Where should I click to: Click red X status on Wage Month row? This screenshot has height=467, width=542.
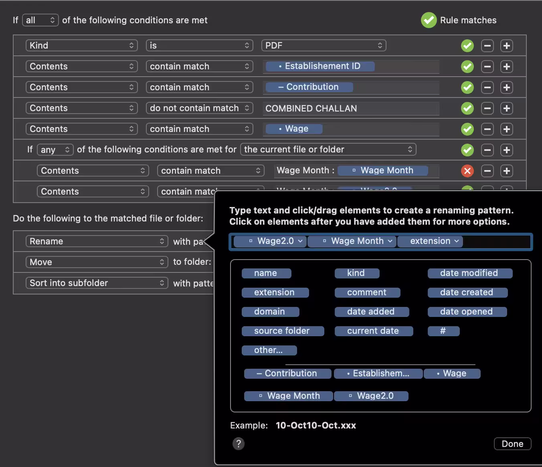[467, 171]
